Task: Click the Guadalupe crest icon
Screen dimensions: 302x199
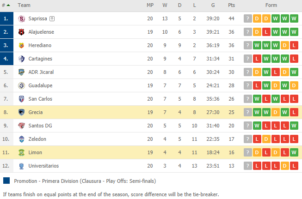Action: 21,85
